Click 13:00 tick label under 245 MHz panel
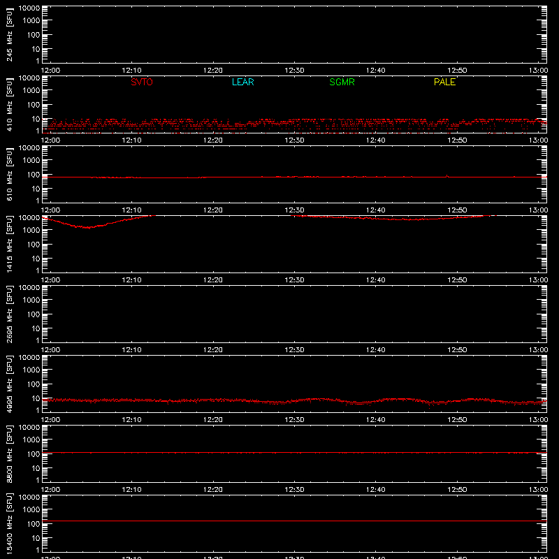 [x=538, y=71]
